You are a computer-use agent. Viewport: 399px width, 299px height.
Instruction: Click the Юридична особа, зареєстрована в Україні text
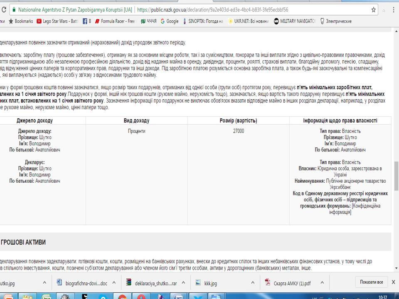(x=350, y=172)
